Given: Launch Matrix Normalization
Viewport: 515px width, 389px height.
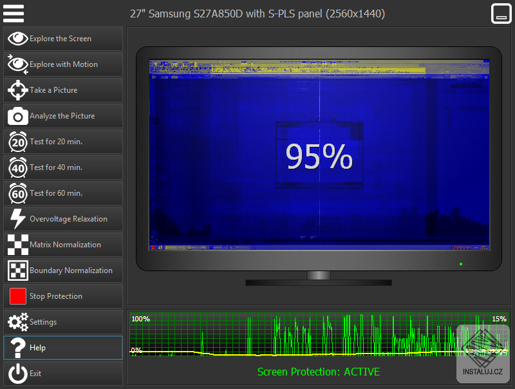Looking at the screenshot, I should click(x=65, y=245).
